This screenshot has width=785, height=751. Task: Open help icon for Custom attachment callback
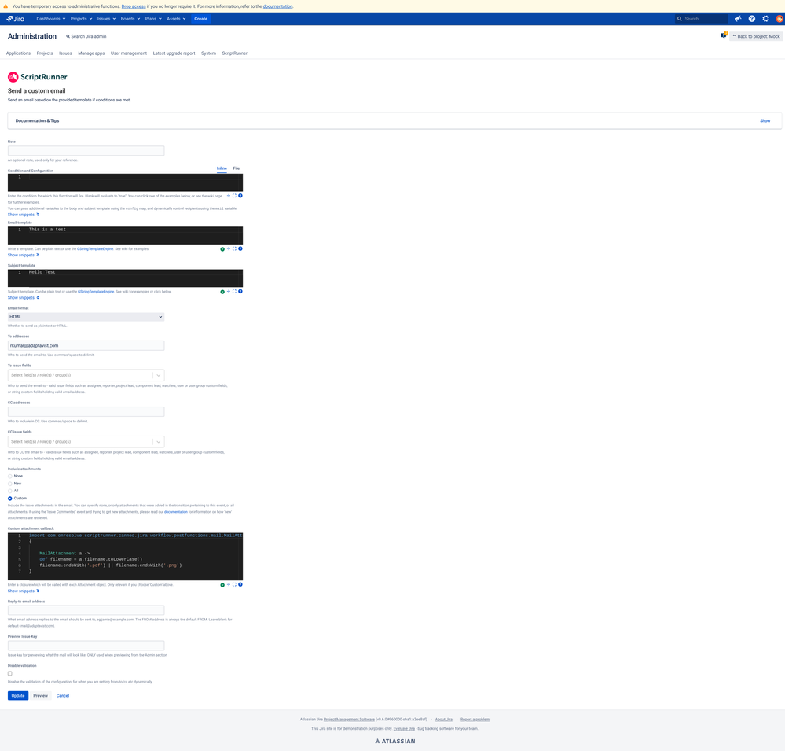pos(240,584)
